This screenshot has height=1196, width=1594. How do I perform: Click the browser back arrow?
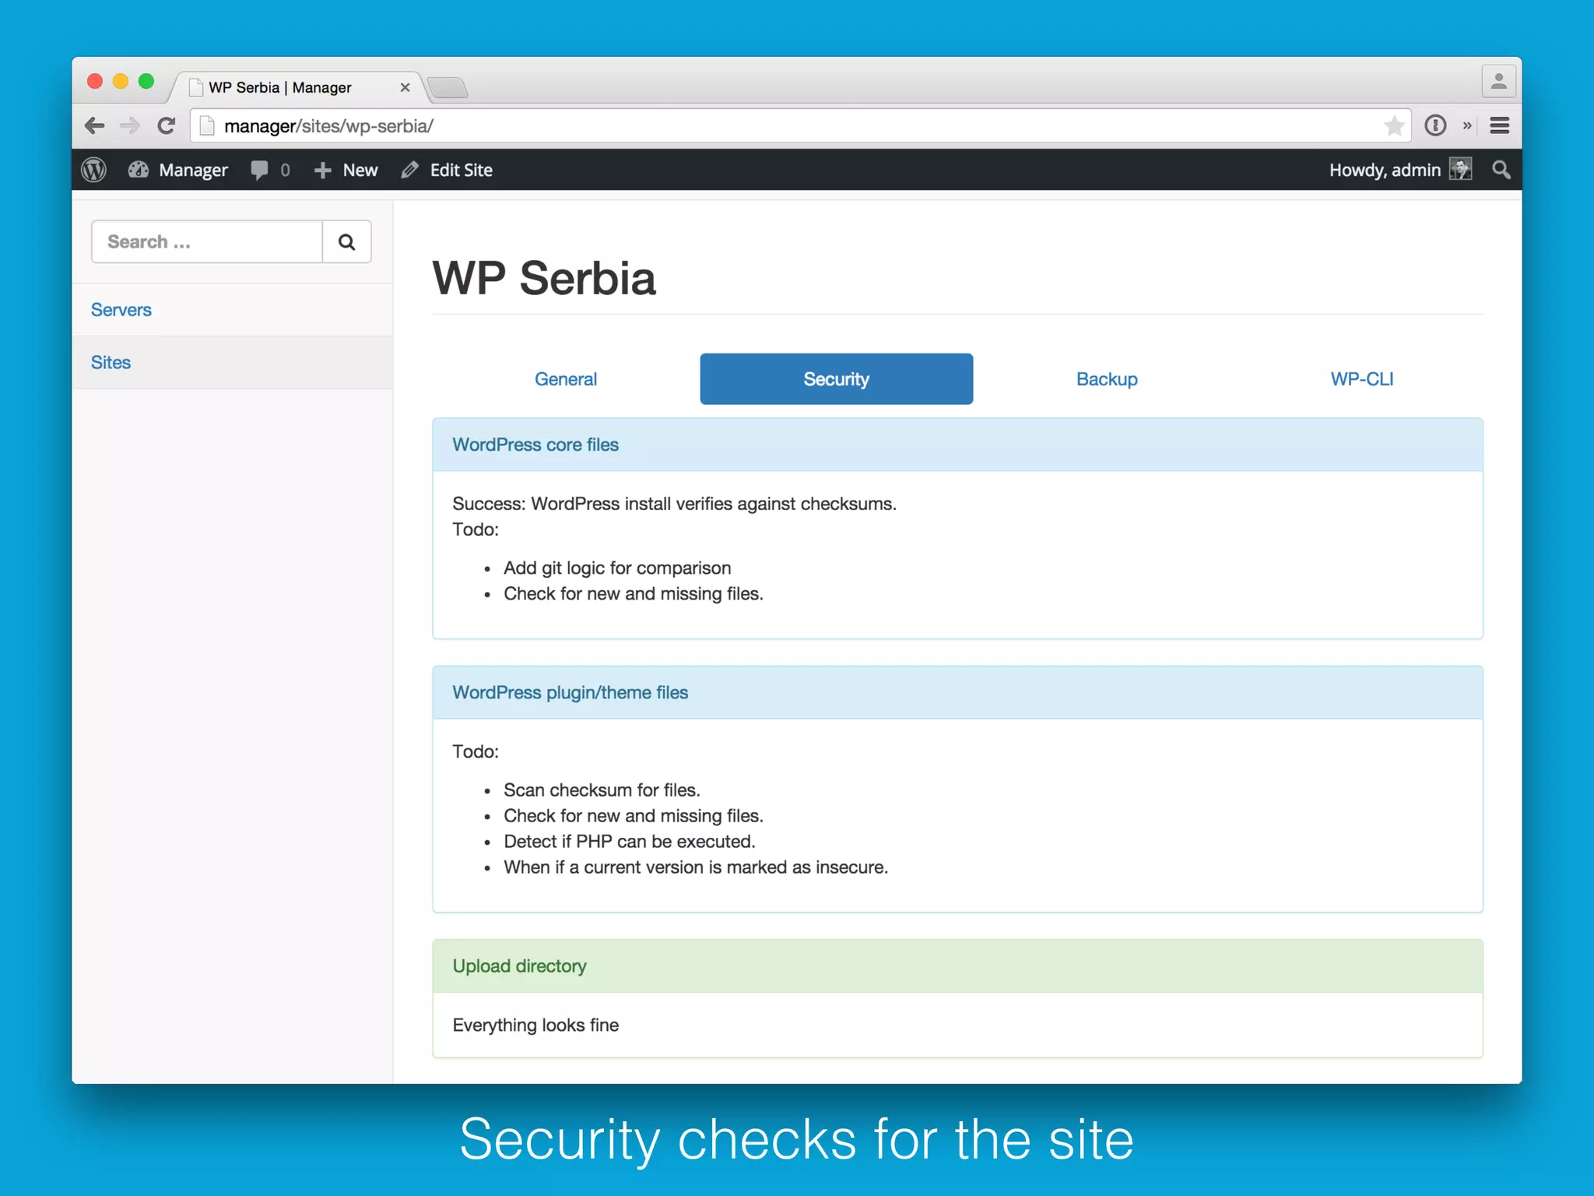coord(95,125)
